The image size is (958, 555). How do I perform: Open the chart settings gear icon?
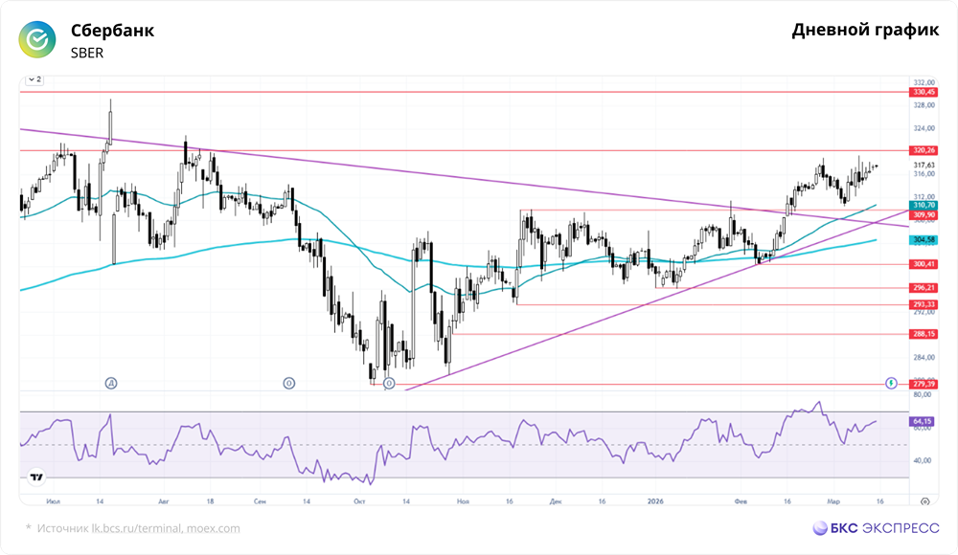click(x=925, y=501)
